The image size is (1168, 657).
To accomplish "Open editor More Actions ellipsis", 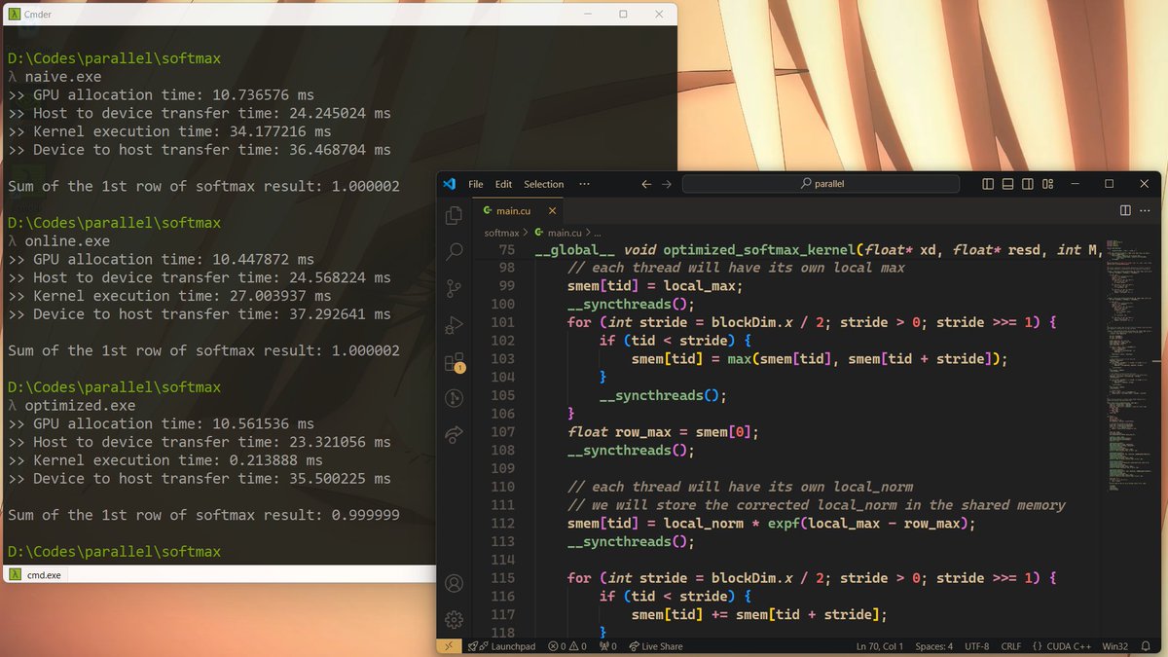I will tap(1146, 210).
